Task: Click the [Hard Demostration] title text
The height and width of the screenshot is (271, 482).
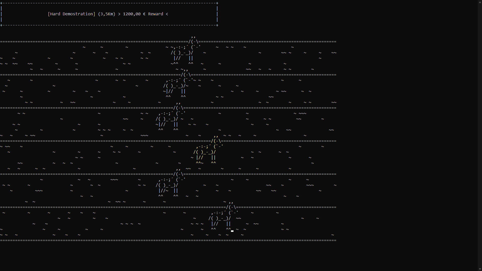Action: click(x=71, y=14)
